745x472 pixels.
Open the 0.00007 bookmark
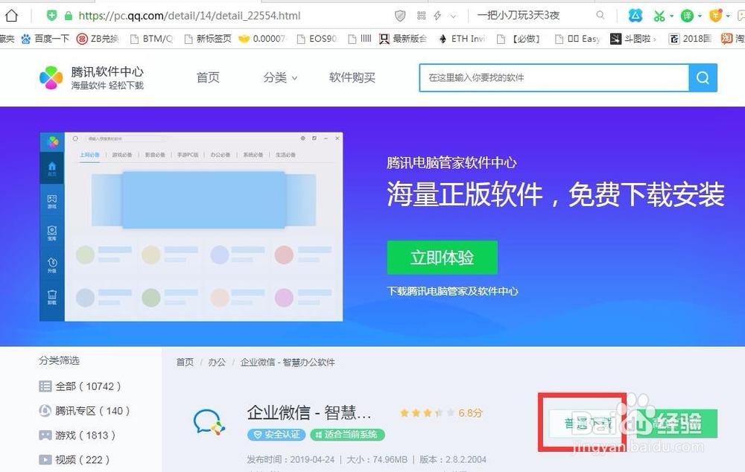pyautogui.click(x=261, y=39)
